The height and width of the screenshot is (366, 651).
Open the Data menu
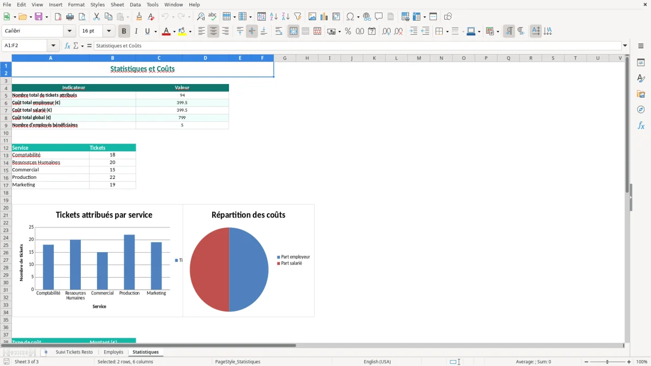135,4
